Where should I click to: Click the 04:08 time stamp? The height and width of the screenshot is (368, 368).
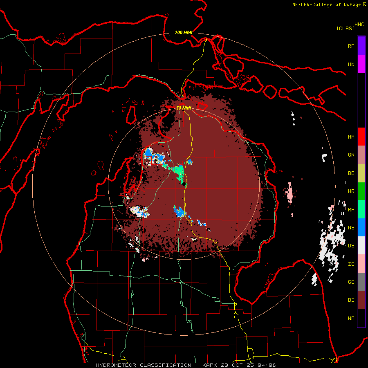click(x=267, y=365)
